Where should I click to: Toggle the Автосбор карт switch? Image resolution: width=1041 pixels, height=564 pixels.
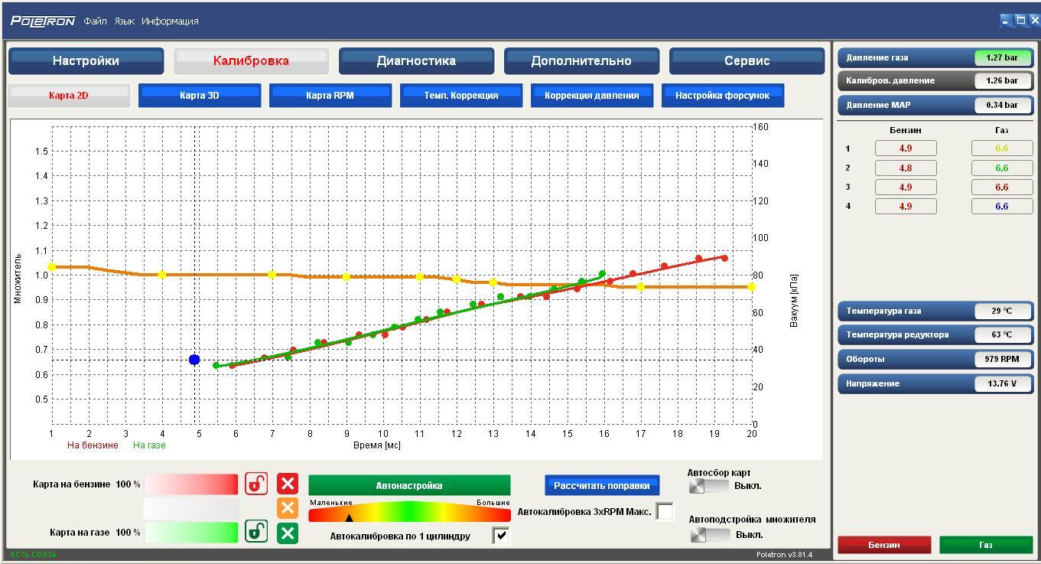(x=708, y=486)
